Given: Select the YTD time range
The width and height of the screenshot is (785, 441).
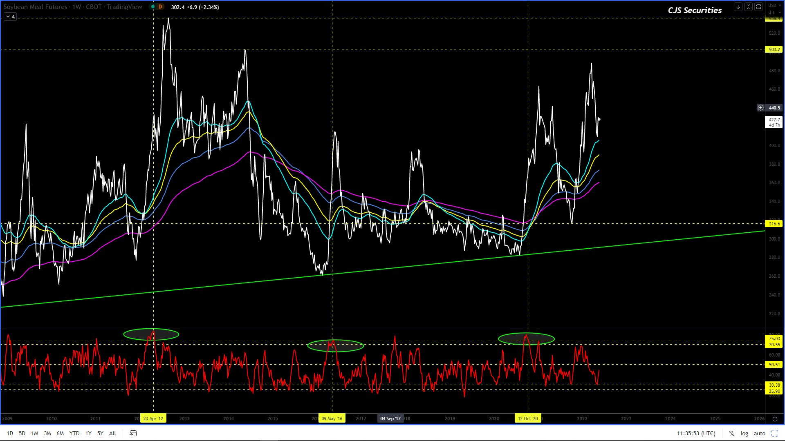Looking at the screenshot, I should tap(74, 433).
